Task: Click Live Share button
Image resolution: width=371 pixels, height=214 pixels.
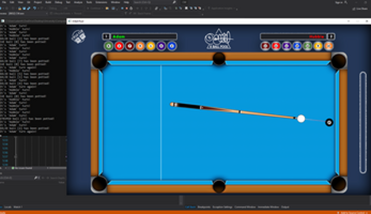Action: 360,9
